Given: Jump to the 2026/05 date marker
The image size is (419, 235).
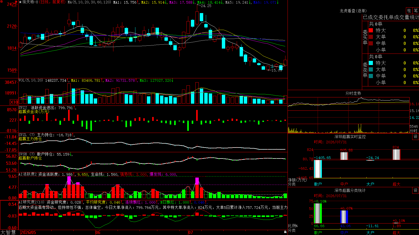Looking at the screenshot, I should point(28,232).
